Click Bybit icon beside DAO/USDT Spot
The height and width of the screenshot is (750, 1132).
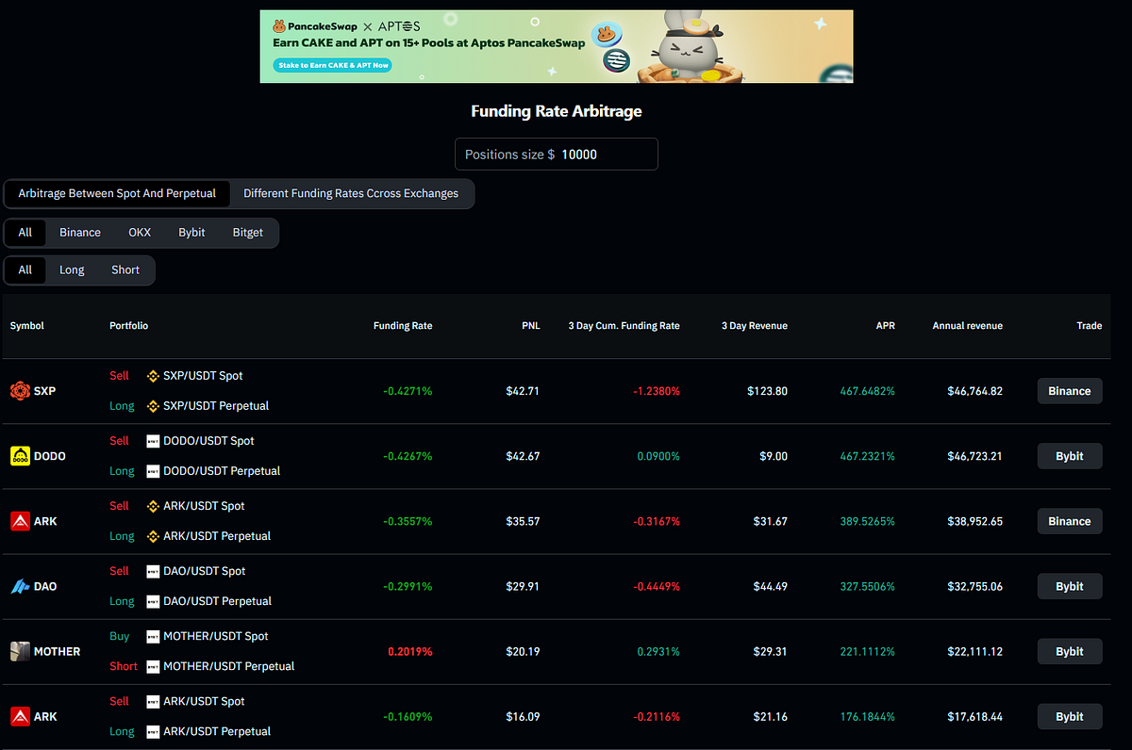[153, 571]
